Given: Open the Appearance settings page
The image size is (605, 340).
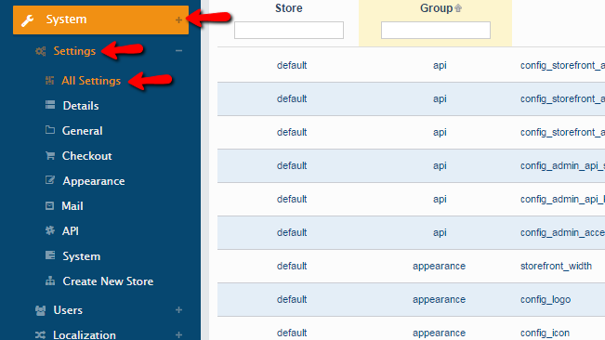Looking at the screenshot, I should click(94, 181).
